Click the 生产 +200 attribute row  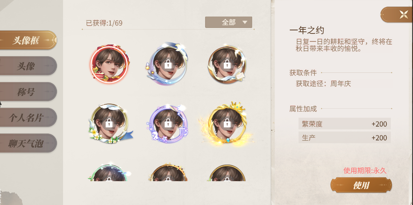pos(345,137)
